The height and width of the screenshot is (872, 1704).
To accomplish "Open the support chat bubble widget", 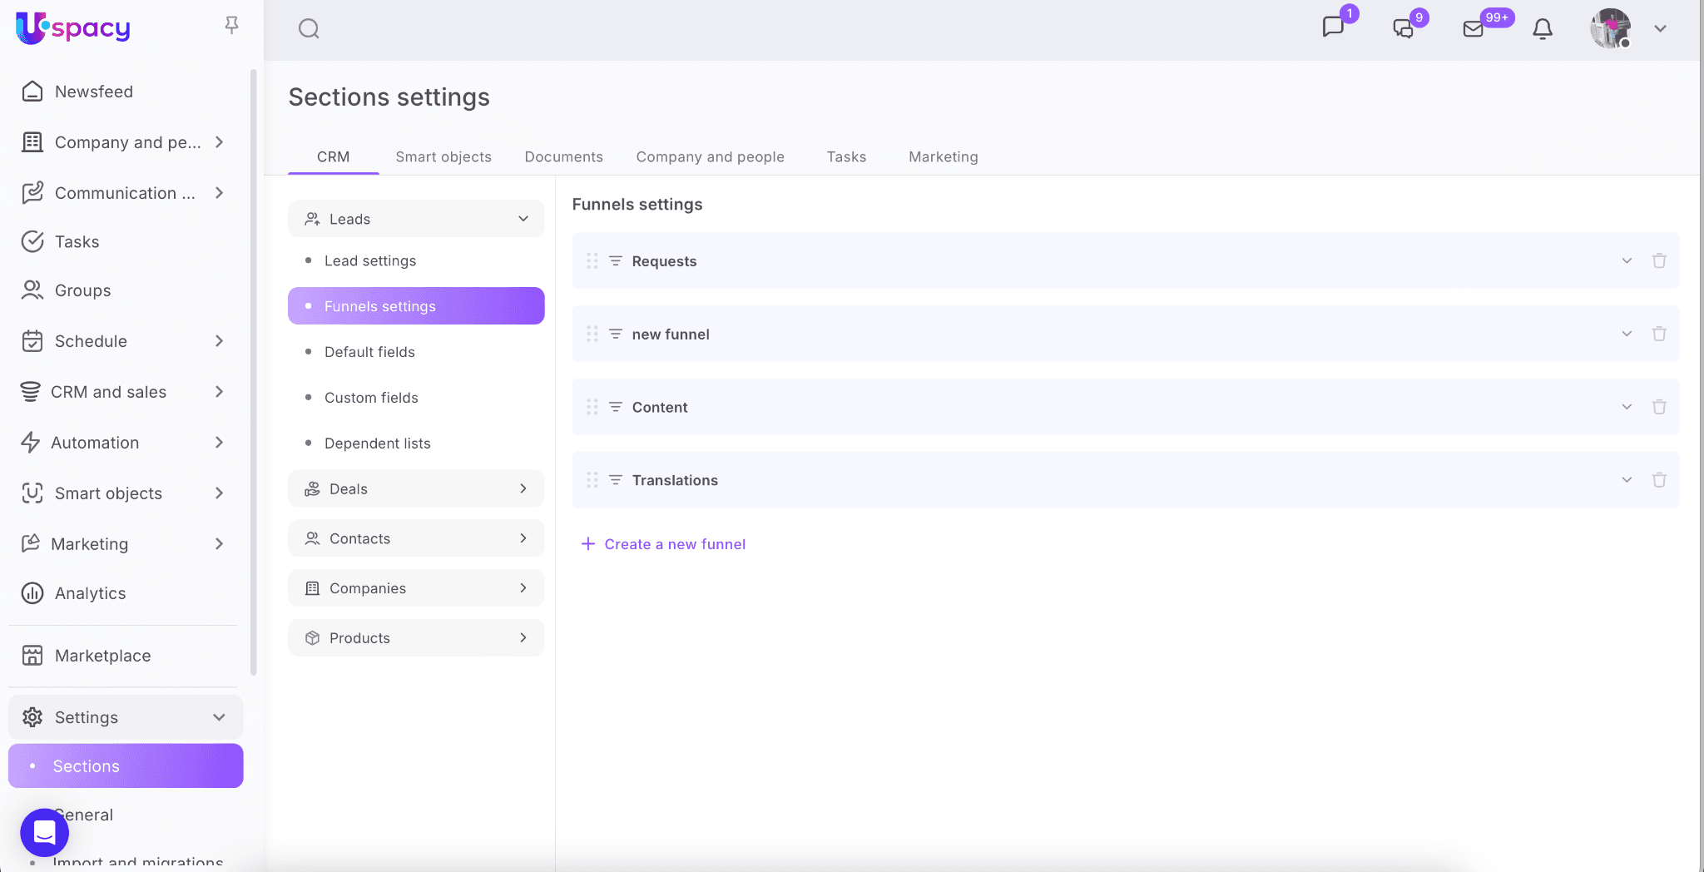I will pos(44,832).
